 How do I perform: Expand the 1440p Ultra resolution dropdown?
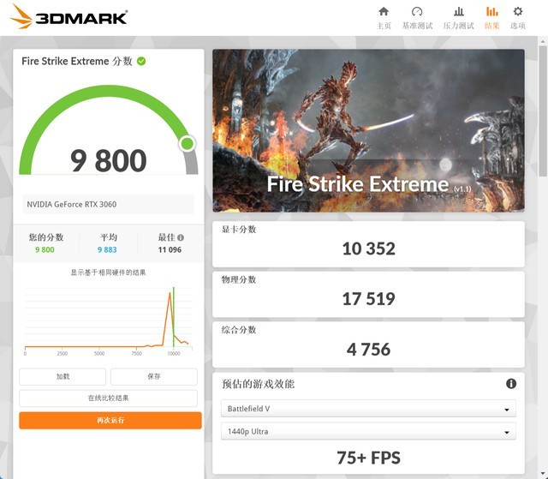point(368,432)
